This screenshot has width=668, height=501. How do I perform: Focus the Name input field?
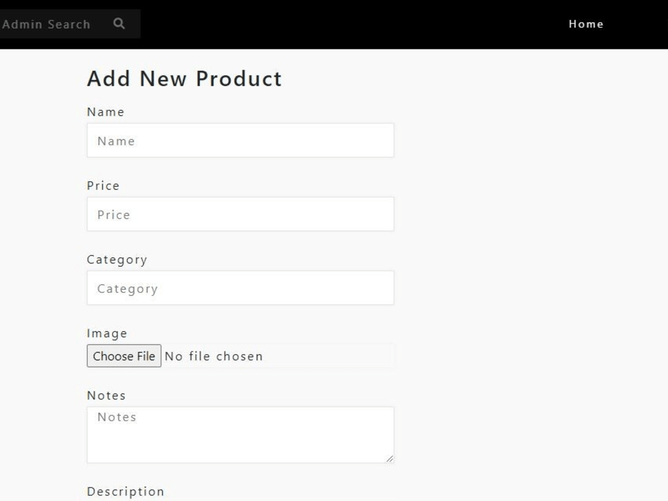click(x=239, y=140)
